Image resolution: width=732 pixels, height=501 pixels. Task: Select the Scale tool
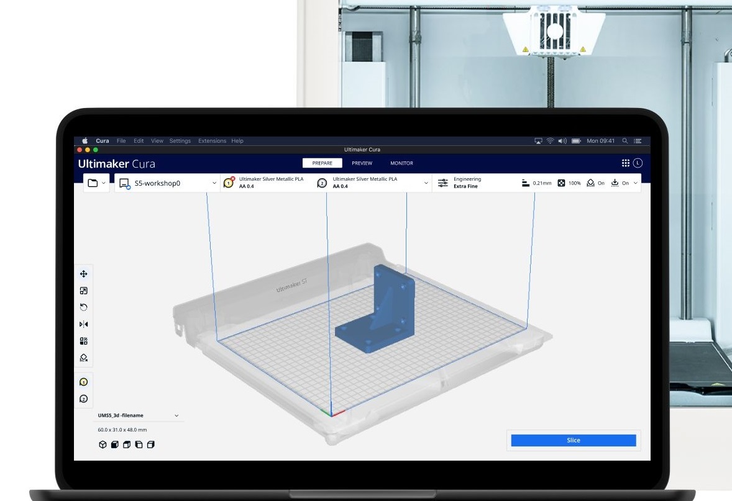pyautogui.click(x=83, y=291)
